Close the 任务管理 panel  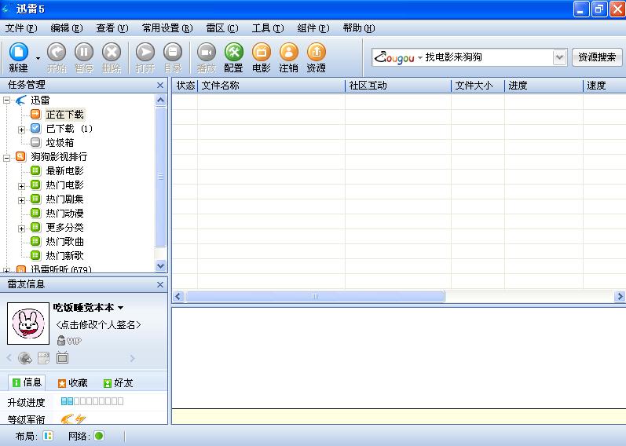pos(160,86)
